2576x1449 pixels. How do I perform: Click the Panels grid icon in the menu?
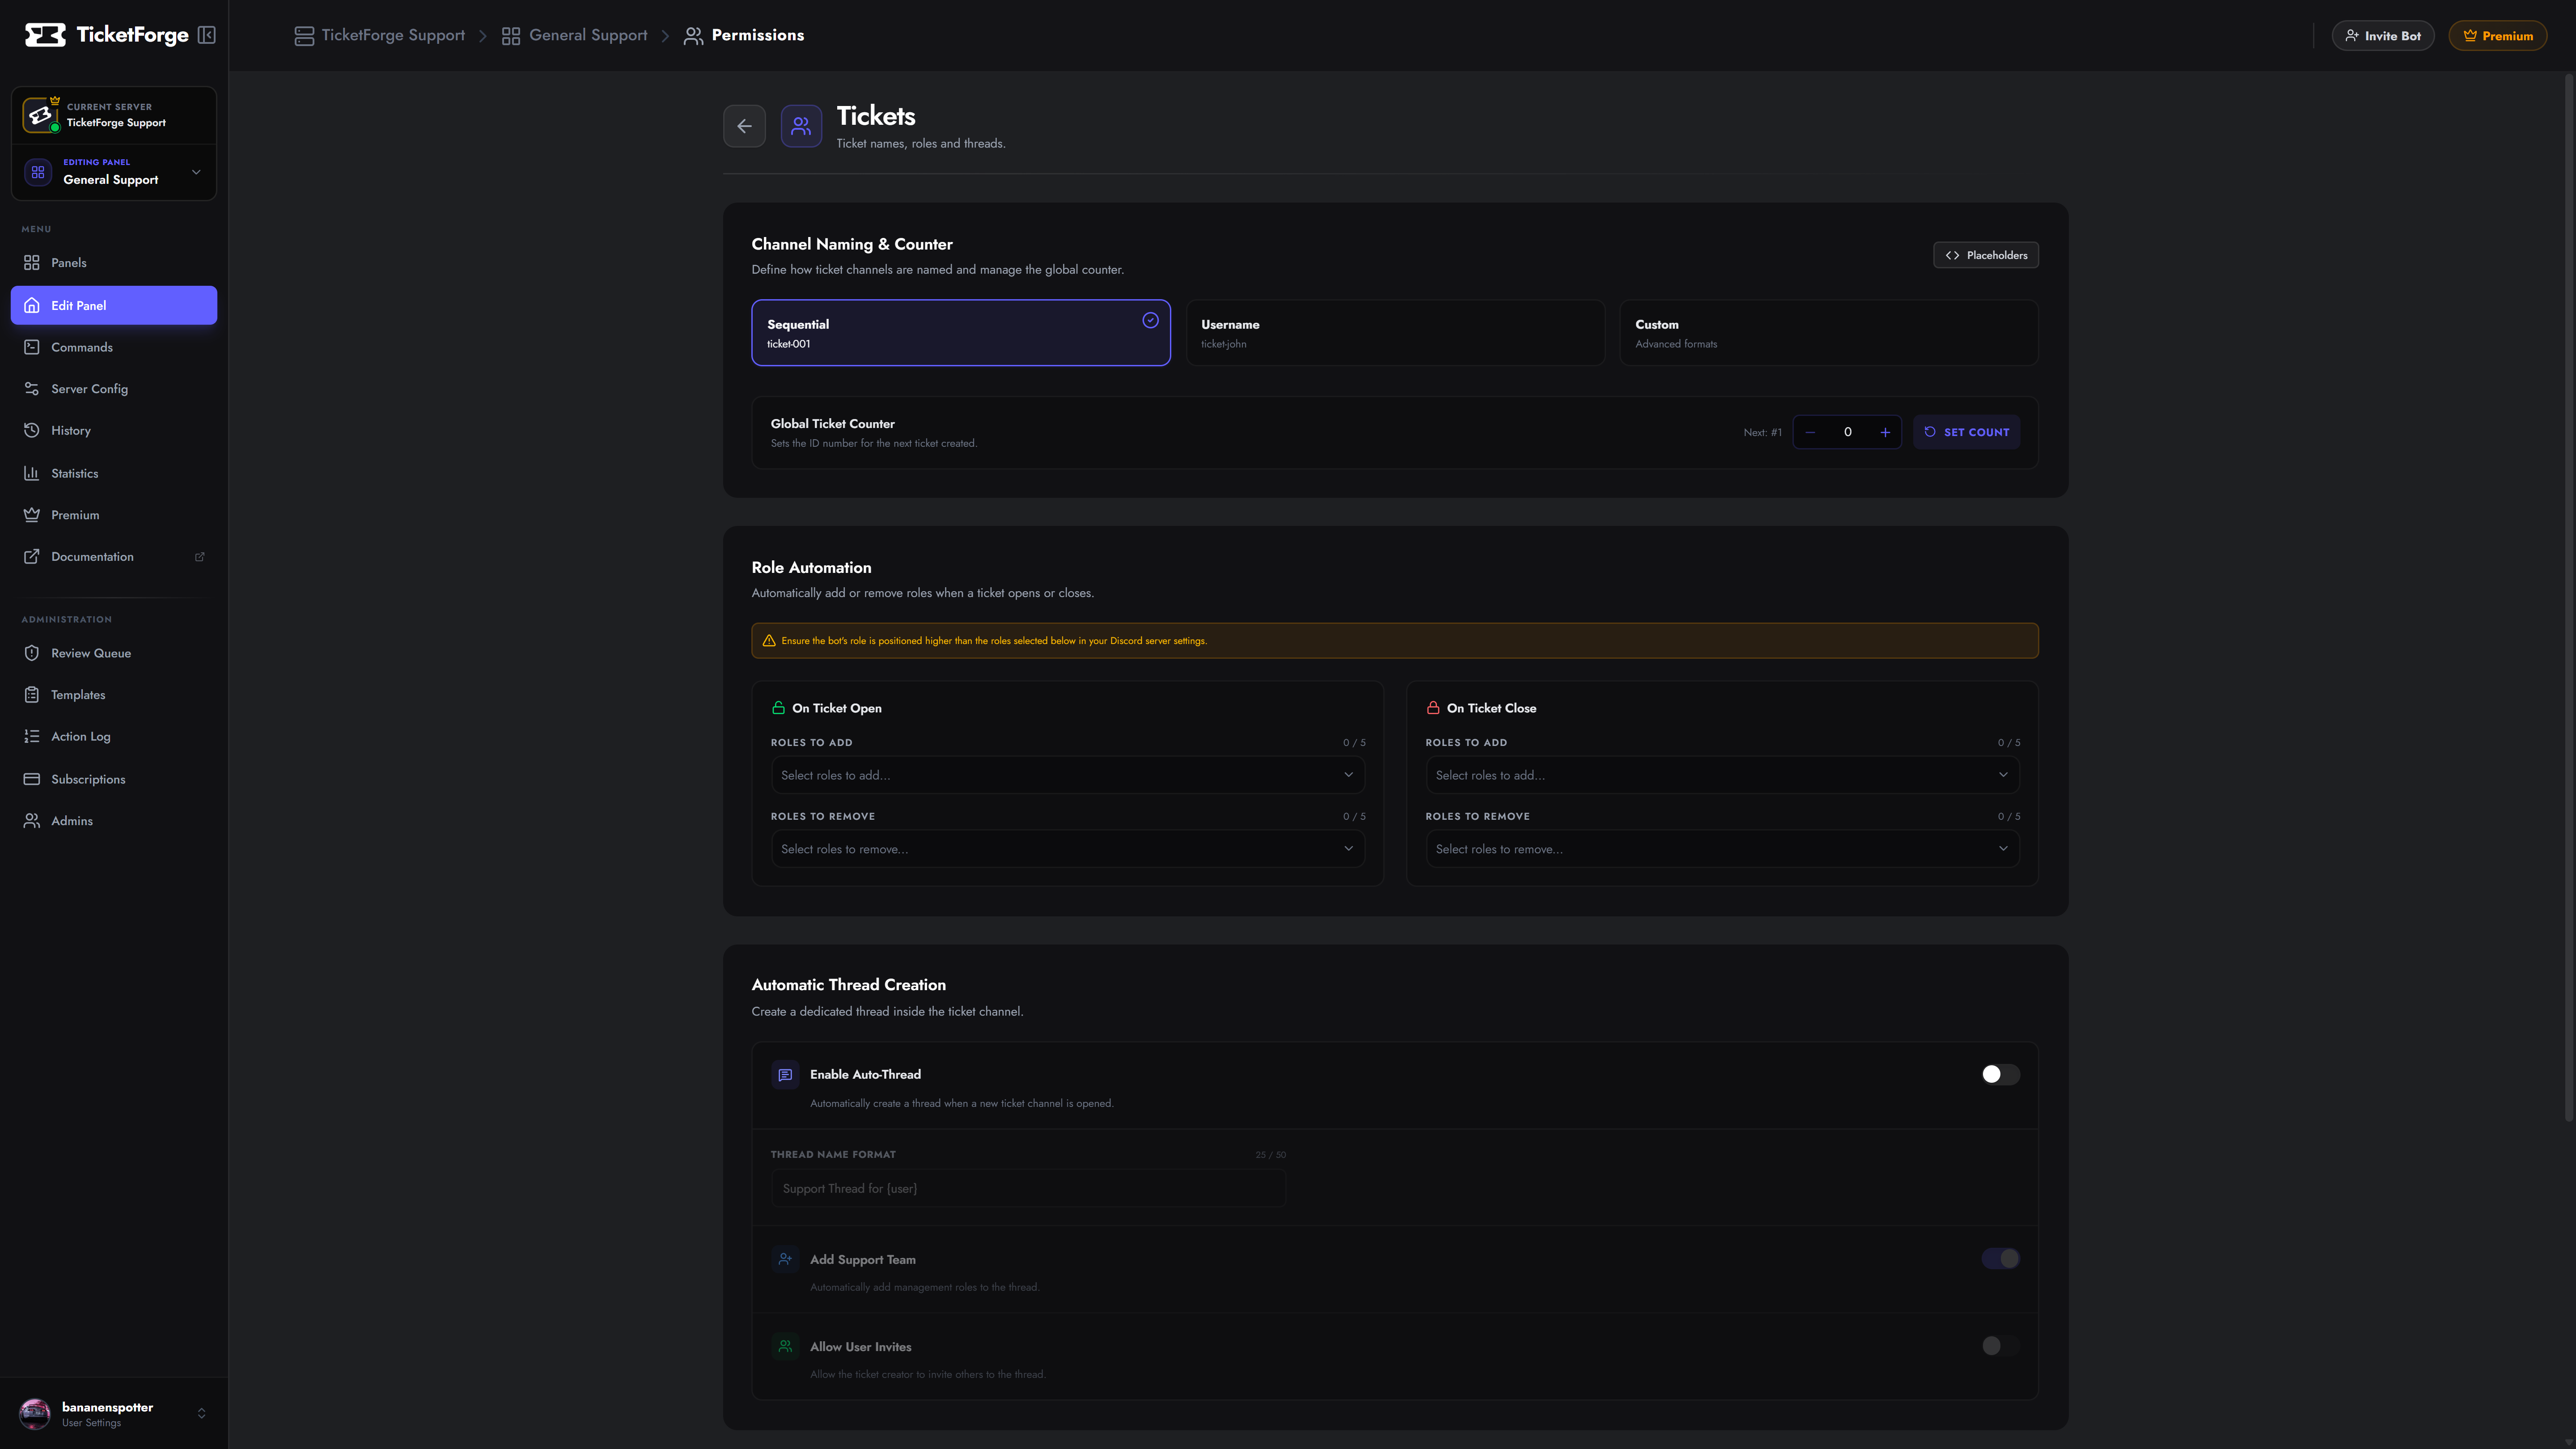[x=32, y=263]
